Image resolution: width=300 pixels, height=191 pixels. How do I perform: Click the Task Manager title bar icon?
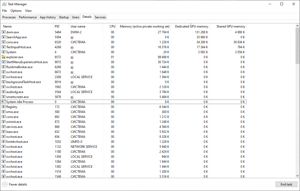coord(4,4)
